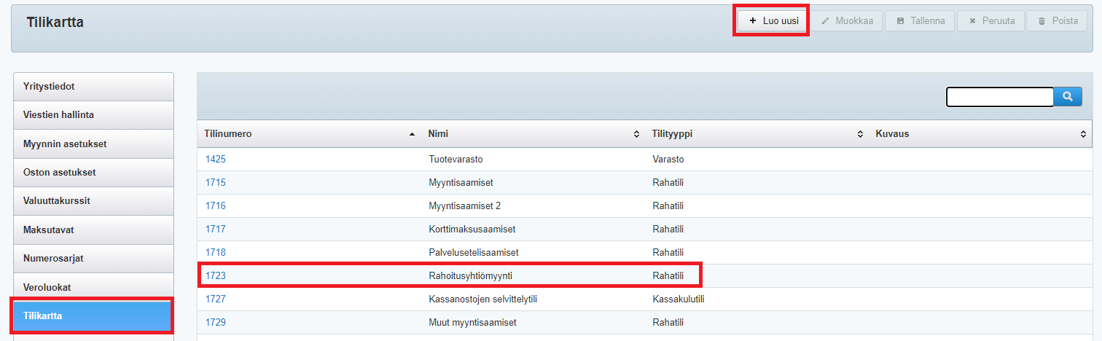The width and height of the screenshot is (1102, 341).
Task: Click account number 1727 link
Action: pos(216,299)
